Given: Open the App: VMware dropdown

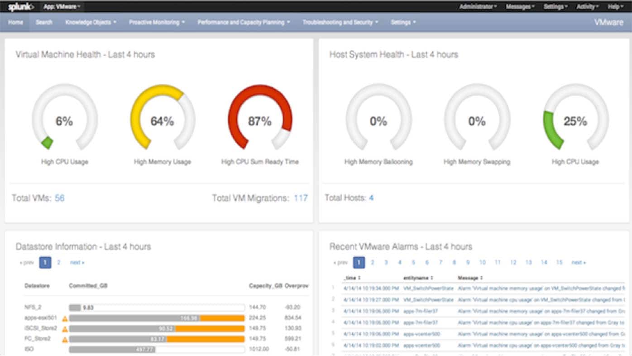Looking at the screenshot, I should coord(62,7).
